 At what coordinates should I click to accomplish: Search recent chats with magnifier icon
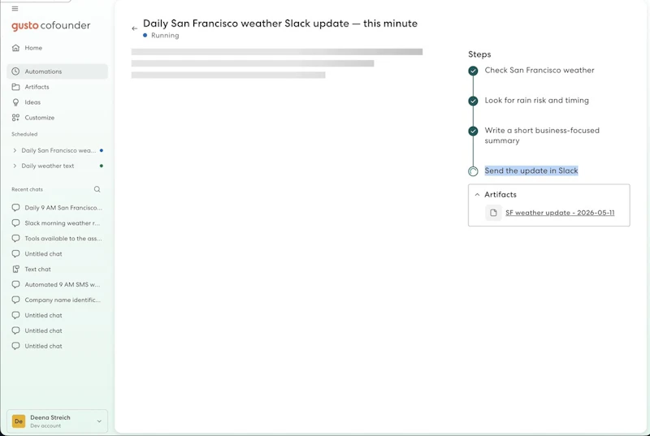(97, 189)
